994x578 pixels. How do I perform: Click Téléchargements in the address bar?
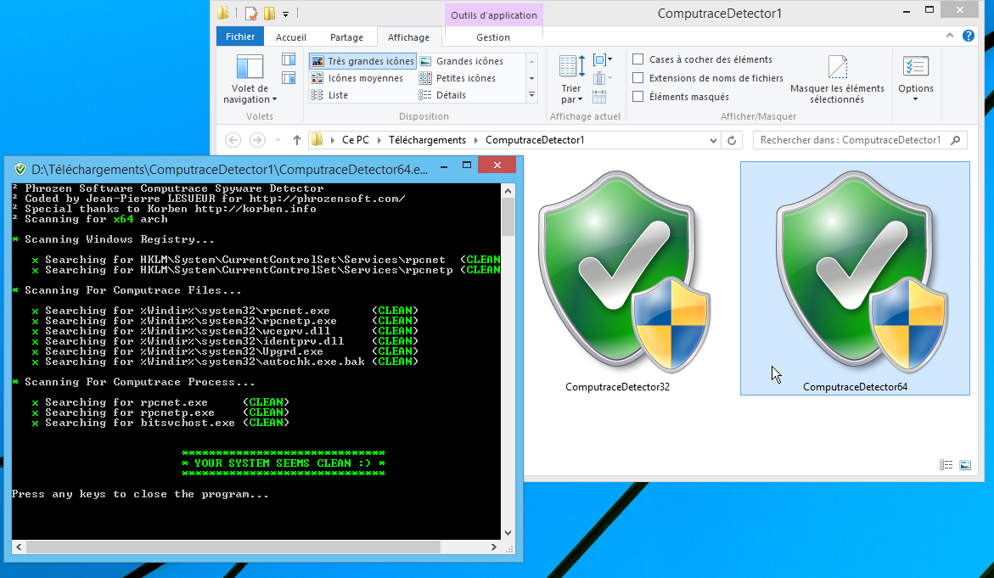pyautogui.click(x=427, y=140)
